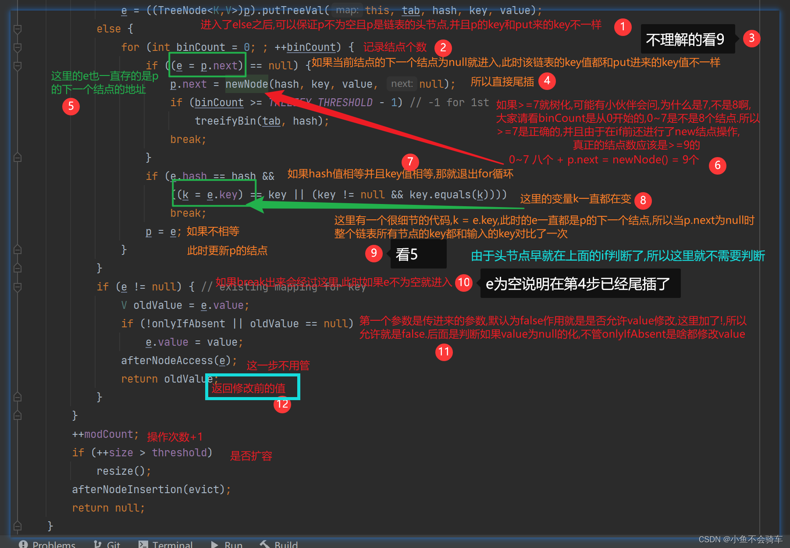Screen dimensions: 790x548
Task: Click 'return oldValue' statement
Action: coord(167,379)
